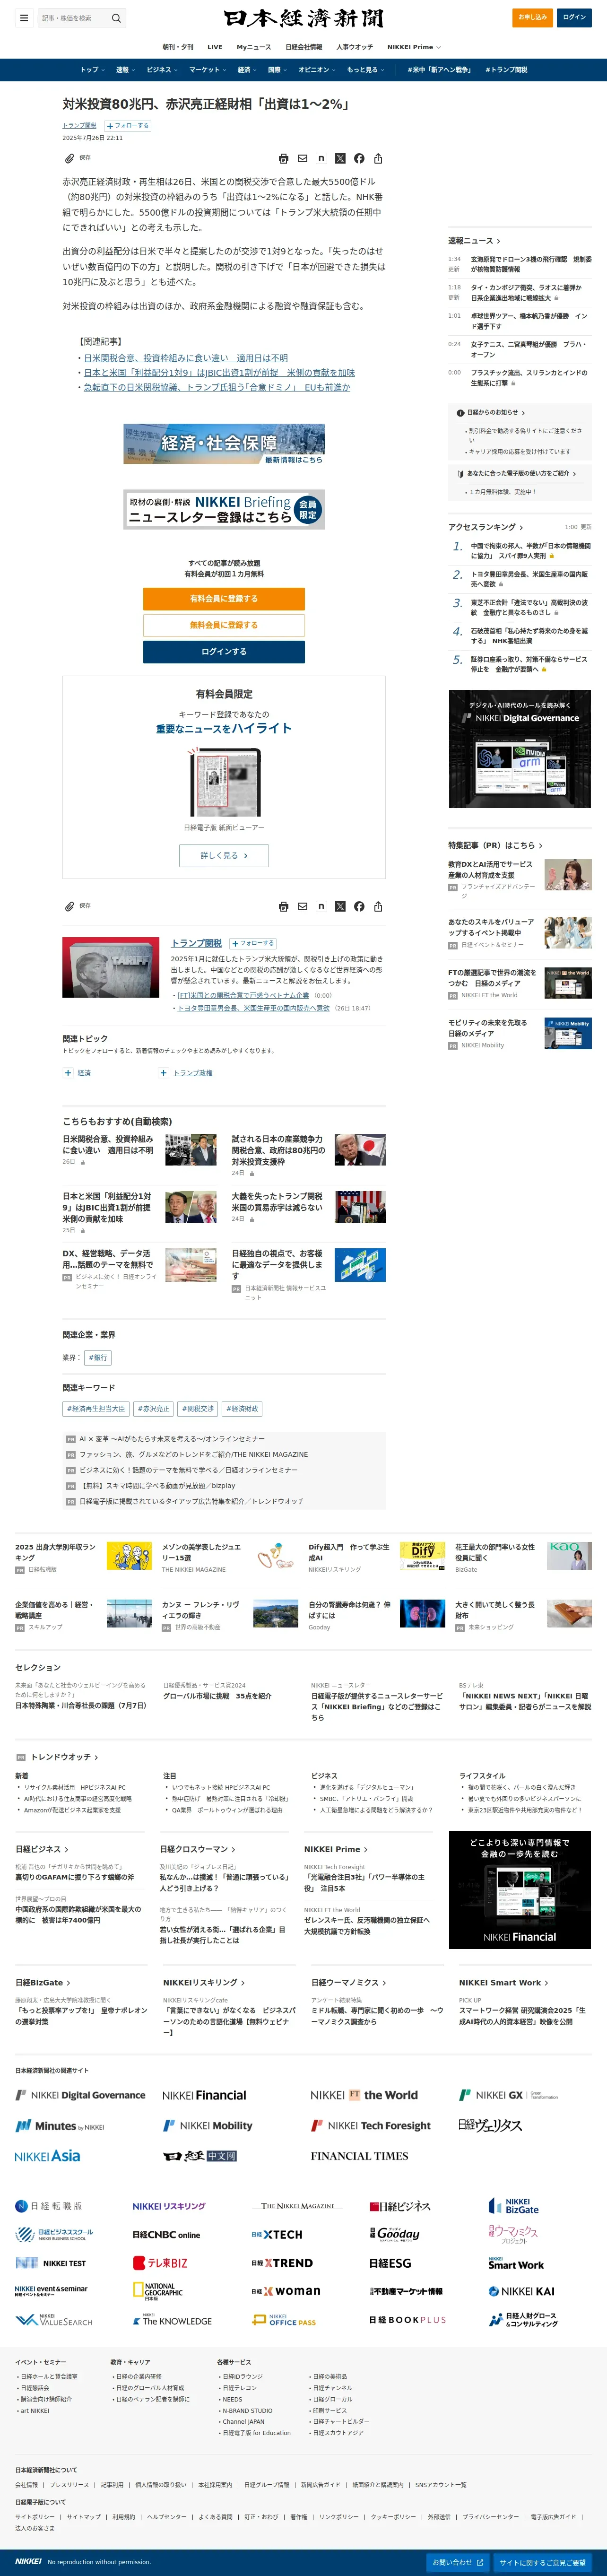
Task: Open the アクセスランキング section chevron
Action: click(521, 527)
